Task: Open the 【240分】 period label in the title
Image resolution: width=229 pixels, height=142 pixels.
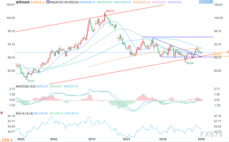Action: pos(36,2)
